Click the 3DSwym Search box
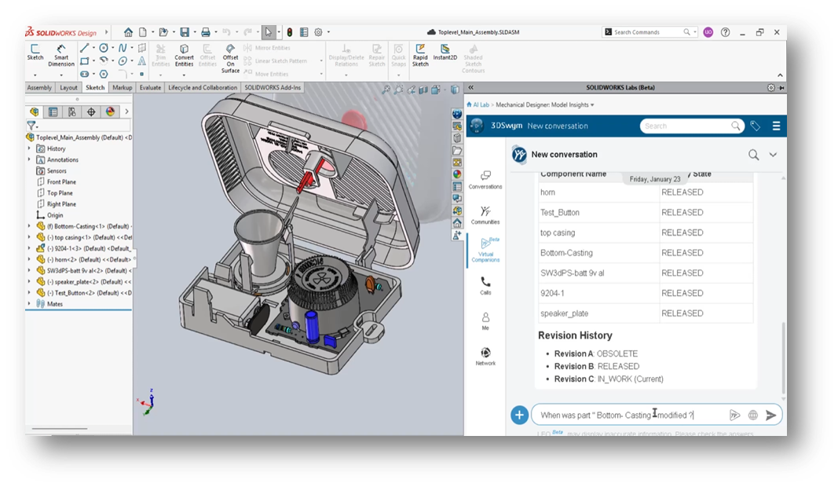The height and width of the screenshot is (487, 838). click(692, 126)
